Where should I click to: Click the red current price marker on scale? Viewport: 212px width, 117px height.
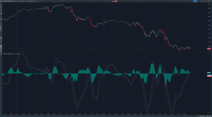[209, 49]
